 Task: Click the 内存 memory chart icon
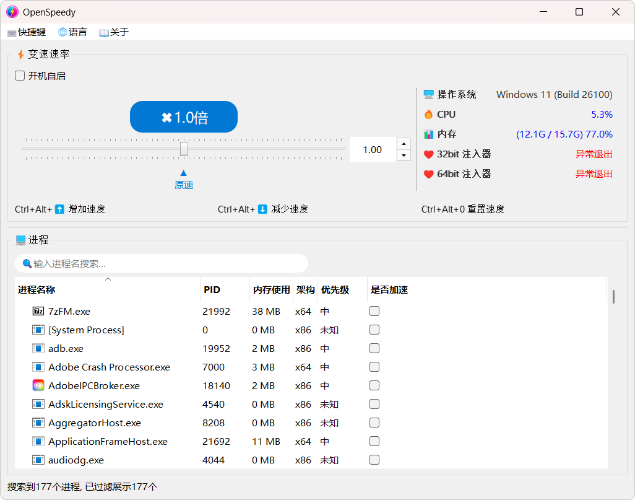click(428, 134)
